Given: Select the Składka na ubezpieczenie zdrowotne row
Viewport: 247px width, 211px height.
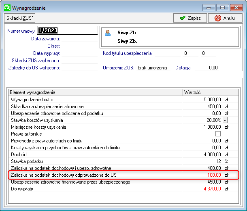Looking at the screenshot, I should point(123,107).
